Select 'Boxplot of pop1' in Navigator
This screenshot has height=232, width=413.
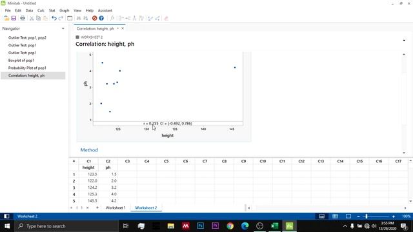21,60
